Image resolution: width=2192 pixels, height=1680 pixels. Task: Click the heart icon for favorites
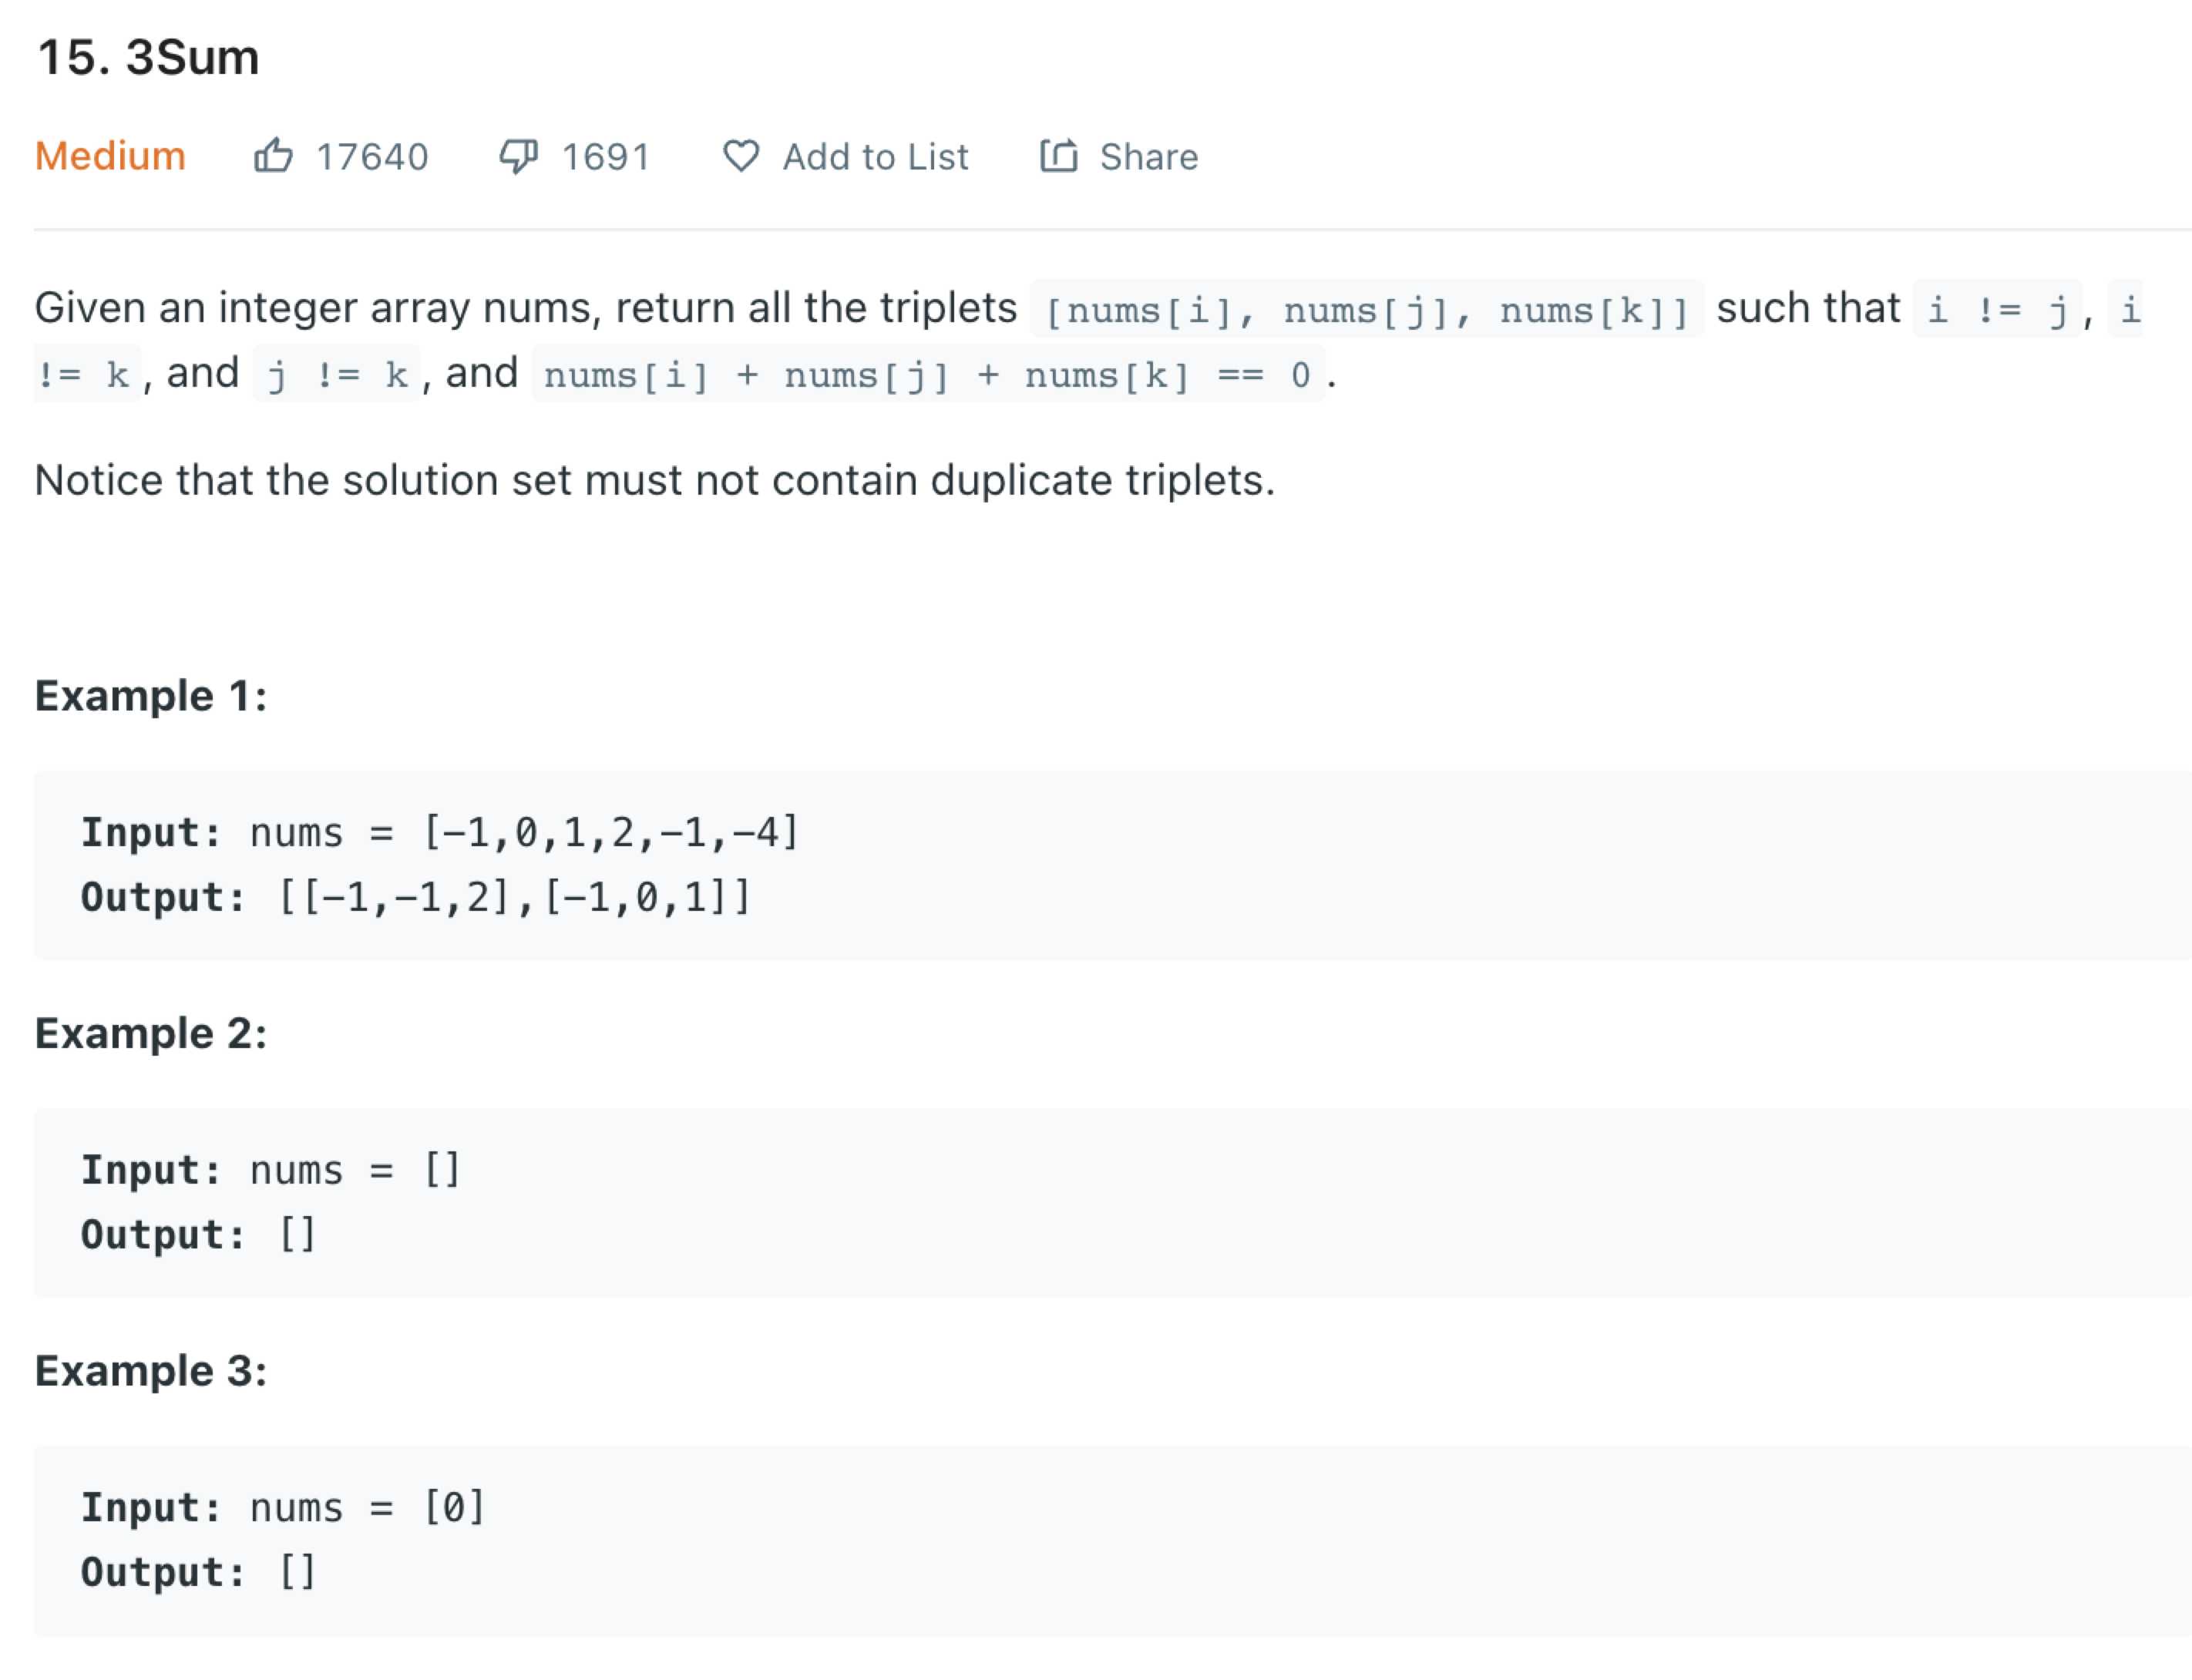pos(741,156)
